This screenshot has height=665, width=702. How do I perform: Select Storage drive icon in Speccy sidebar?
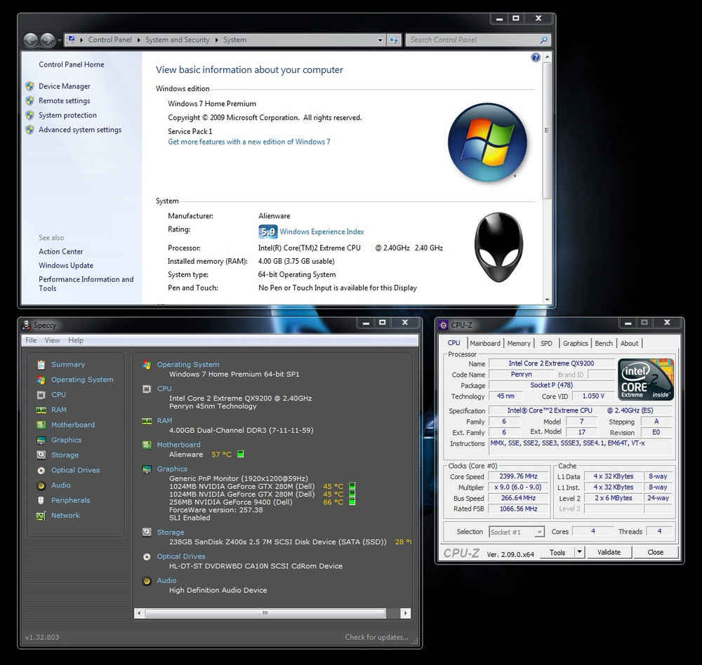click(41, 455)
